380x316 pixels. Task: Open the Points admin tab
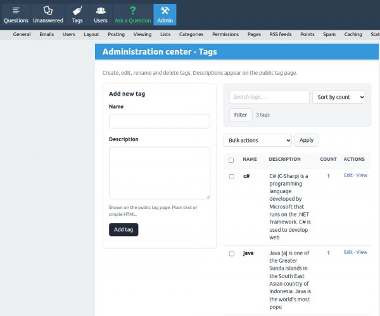[307, 34]
